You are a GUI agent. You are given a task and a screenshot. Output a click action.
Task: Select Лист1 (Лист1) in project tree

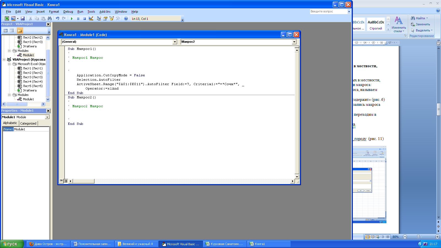point(33,68)
